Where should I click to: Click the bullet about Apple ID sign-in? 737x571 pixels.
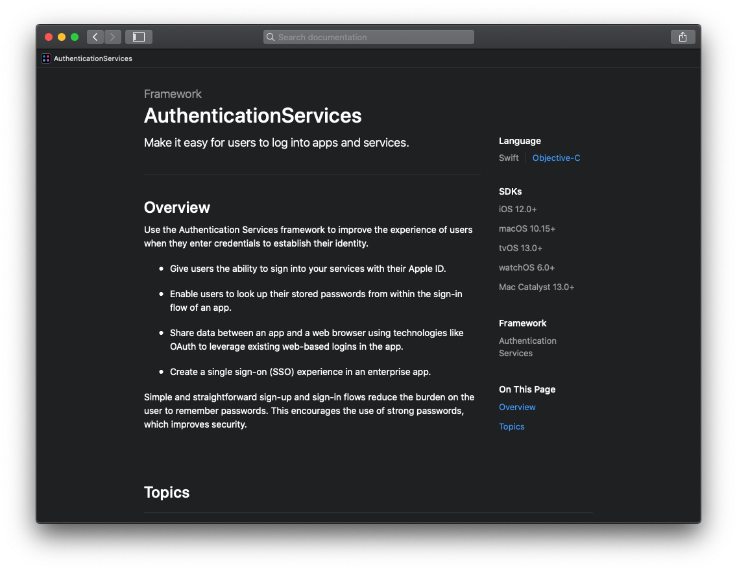(x=308, y=269)
